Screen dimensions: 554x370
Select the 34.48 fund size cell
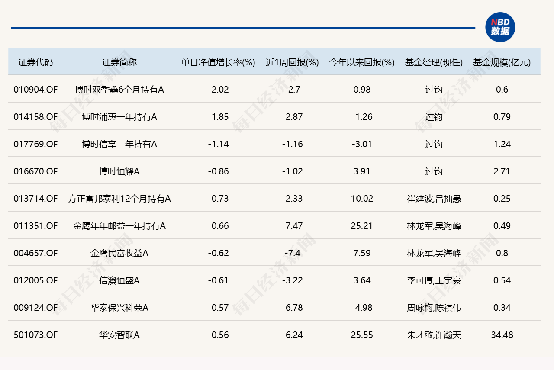[502, 335]
